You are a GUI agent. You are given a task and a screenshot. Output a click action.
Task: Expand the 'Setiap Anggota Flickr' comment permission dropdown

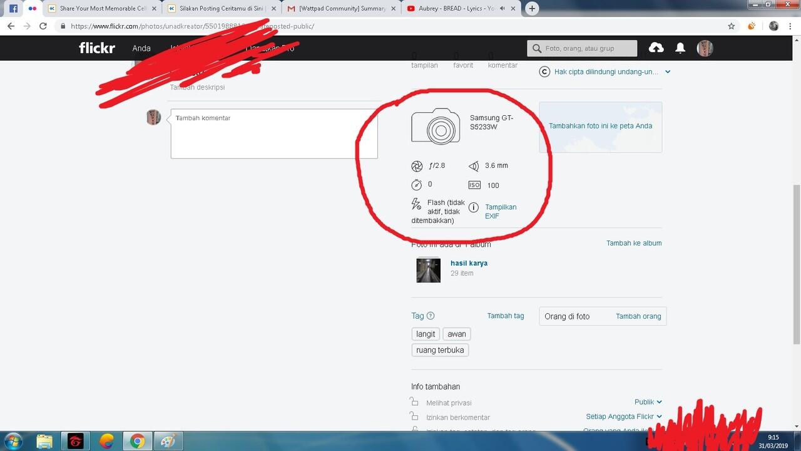coord(623,416)
